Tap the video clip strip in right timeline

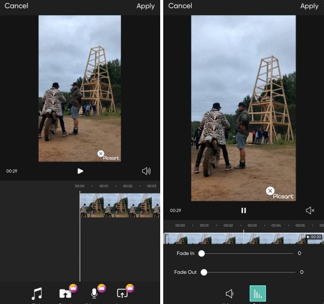point(244,239)
